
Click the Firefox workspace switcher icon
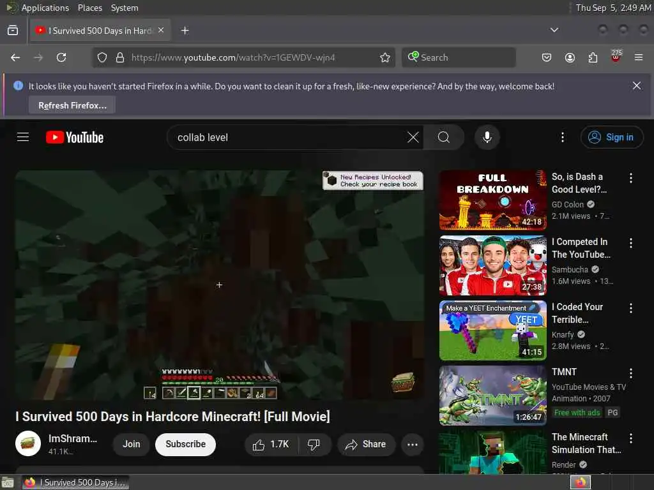[581, 482]
